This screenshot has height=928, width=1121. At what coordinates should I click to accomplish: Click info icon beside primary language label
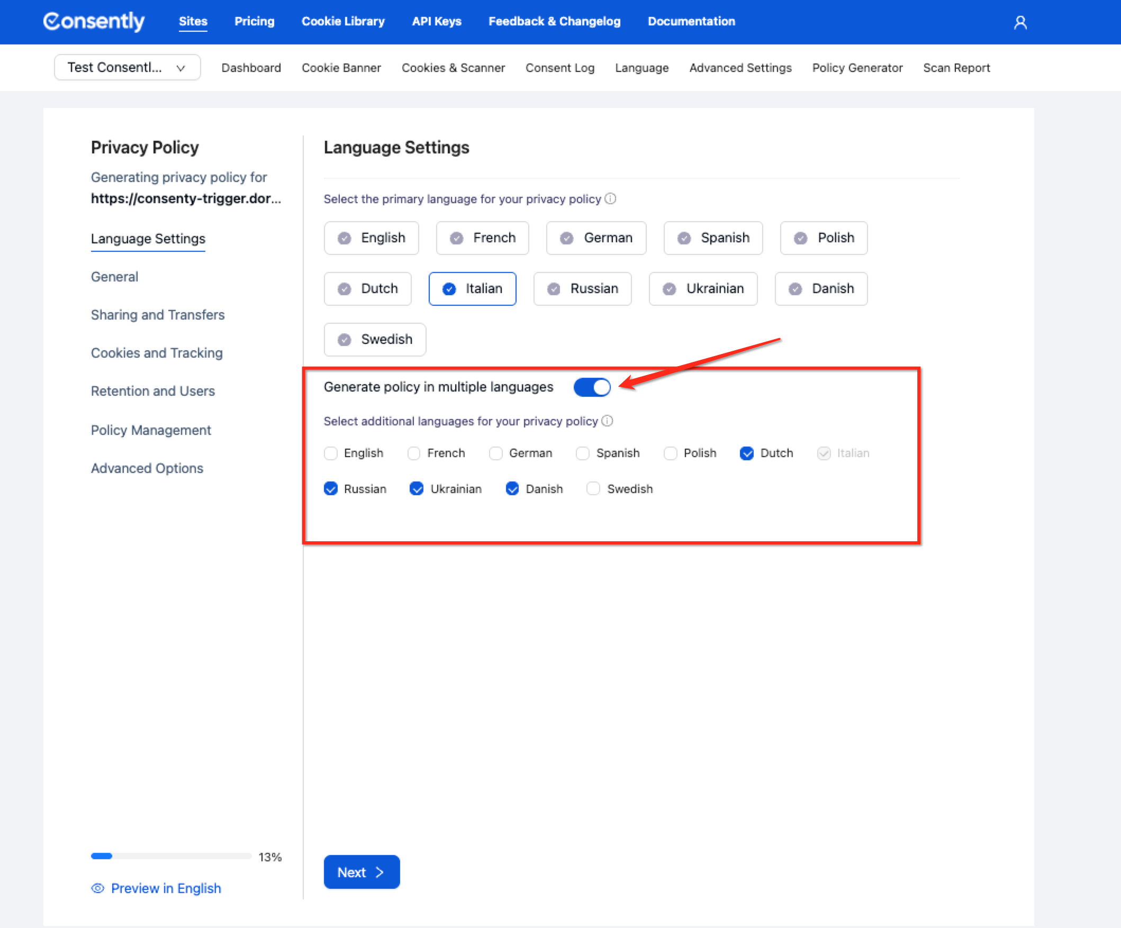(x=610, y=198)
